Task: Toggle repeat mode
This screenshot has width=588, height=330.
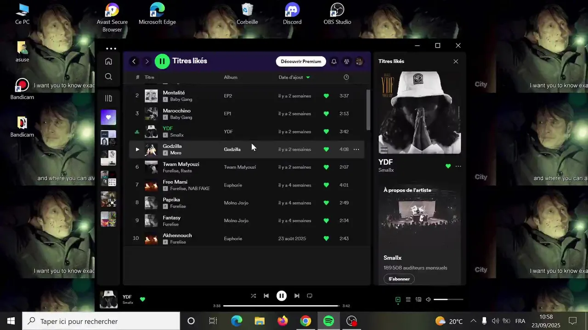Action: tap(310, 296)
